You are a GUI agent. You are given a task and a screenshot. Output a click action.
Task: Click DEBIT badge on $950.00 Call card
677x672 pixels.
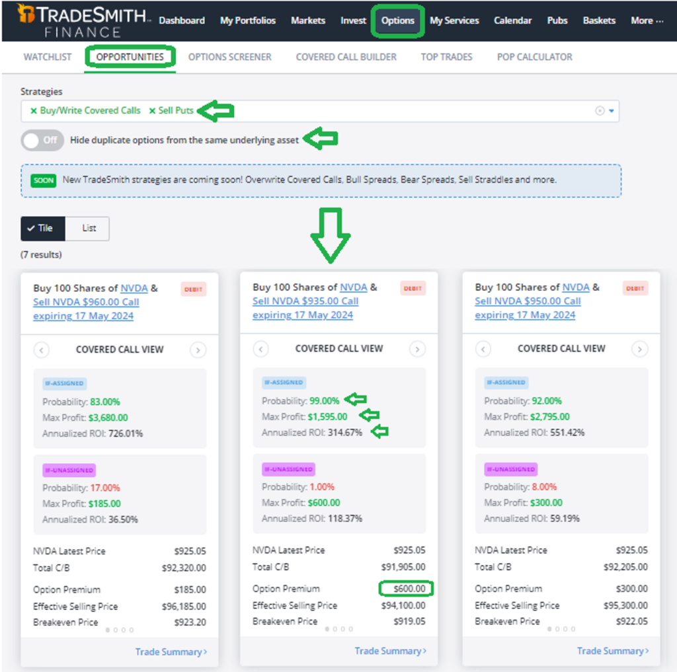pyautogui.click(x=635, y=289)
